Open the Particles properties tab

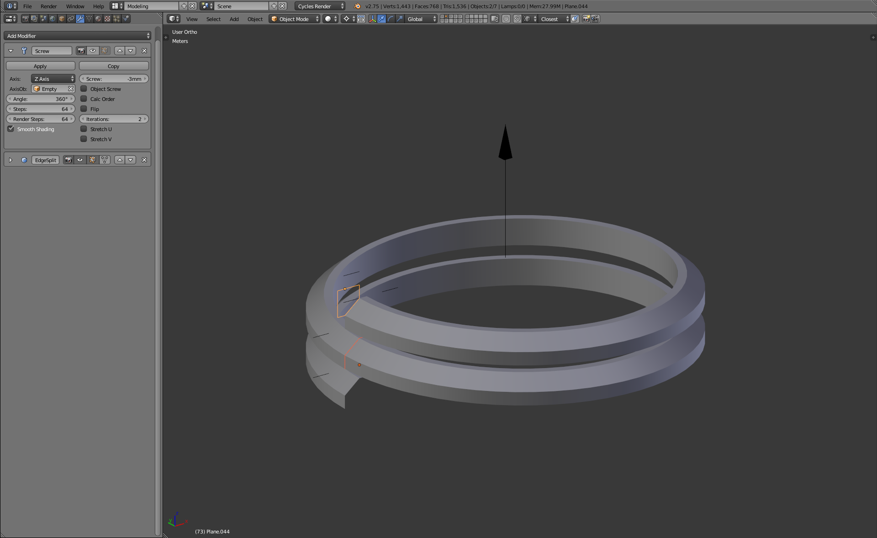[117, 19]
